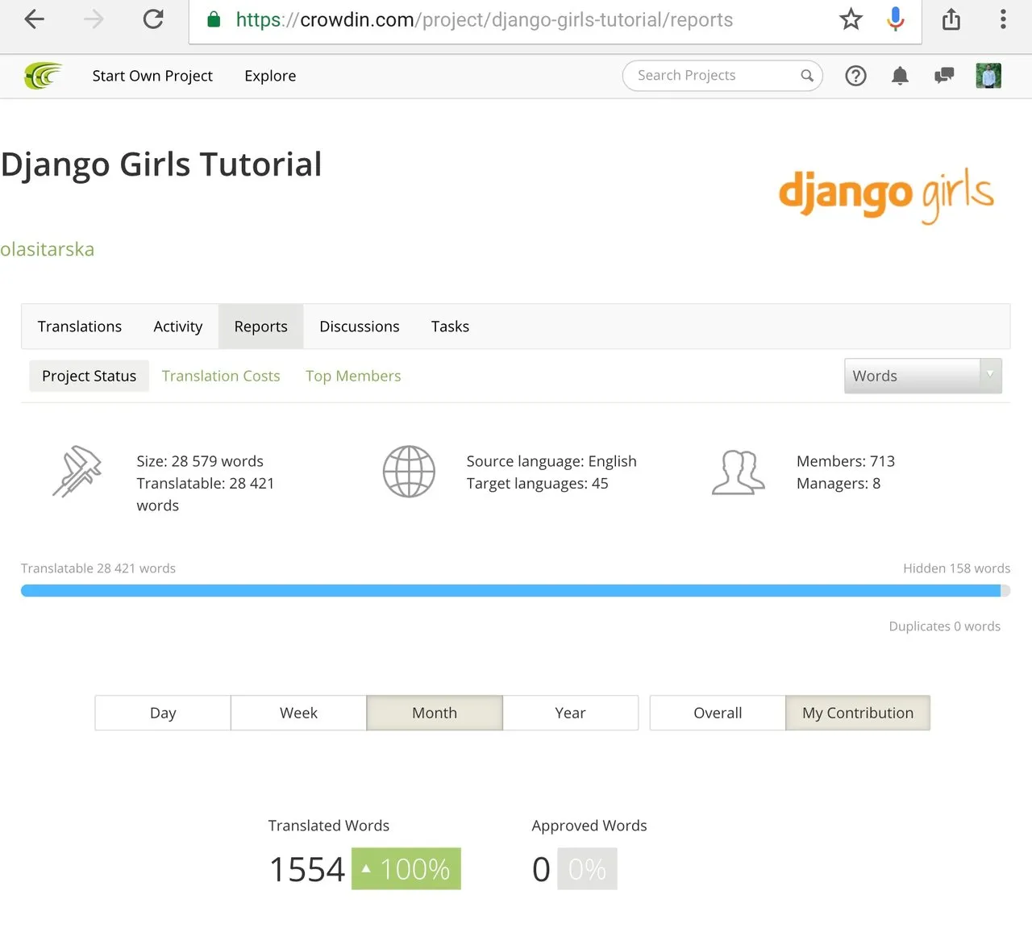Bookmark this page with the star icon

pos(851,19)
